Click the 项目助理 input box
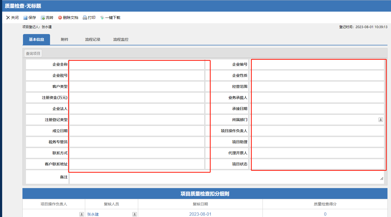Image resolution: width=391 pixels, height=217 pixels. (317, 142)
